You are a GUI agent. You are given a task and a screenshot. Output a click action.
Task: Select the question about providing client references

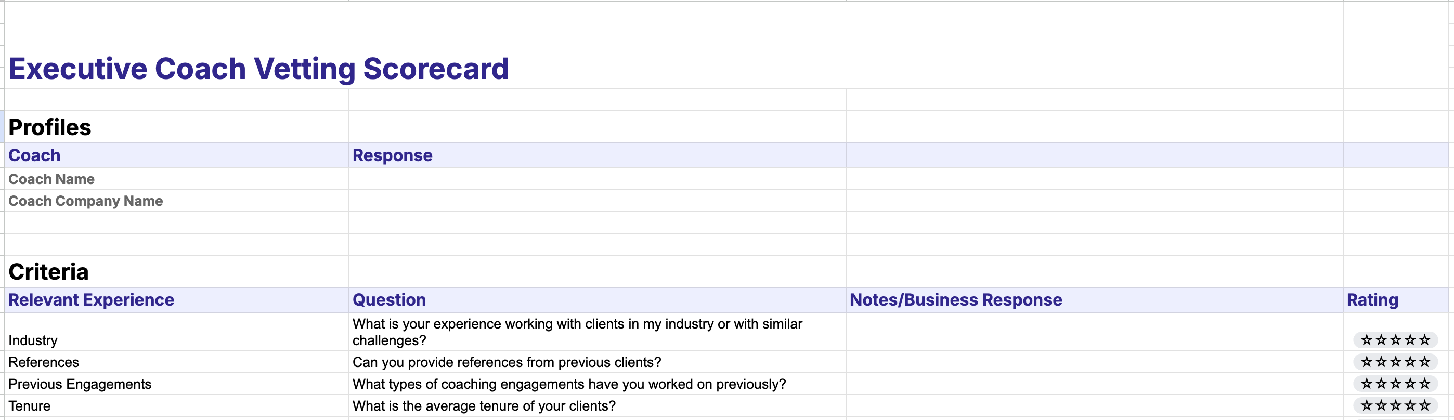[507, 362]
